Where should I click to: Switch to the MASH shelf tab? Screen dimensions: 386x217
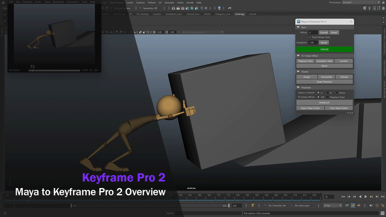[x=207, y=14]
